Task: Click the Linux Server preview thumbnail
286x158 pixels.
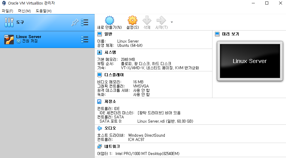Action: 250,61
